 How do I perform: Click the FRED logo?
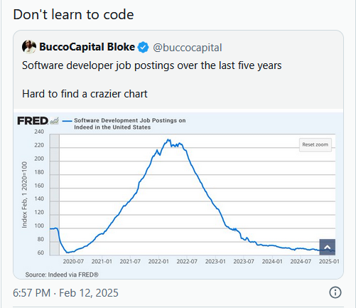coord(33,121)
